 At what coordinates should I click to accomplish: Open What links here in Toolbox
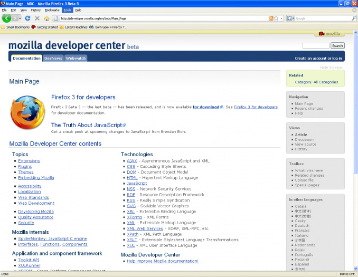[309, 170]
